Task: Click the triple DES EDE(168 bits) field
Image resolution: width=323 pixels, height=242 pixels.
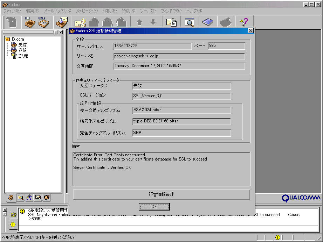Action: coord(182,121)
